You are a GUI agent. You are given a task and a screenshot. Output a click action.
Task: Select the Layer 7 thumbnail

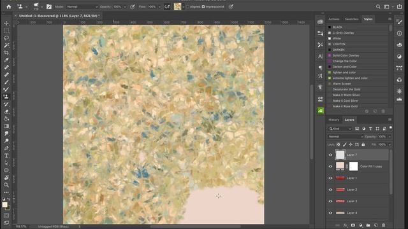point(340,155)
